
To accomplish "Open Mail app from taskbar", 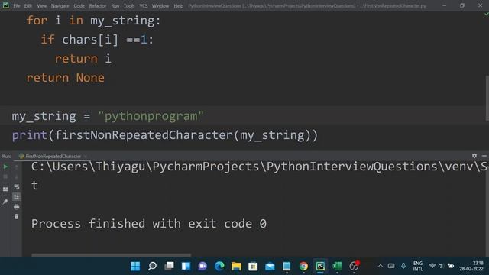I will [x=270, y=266].
